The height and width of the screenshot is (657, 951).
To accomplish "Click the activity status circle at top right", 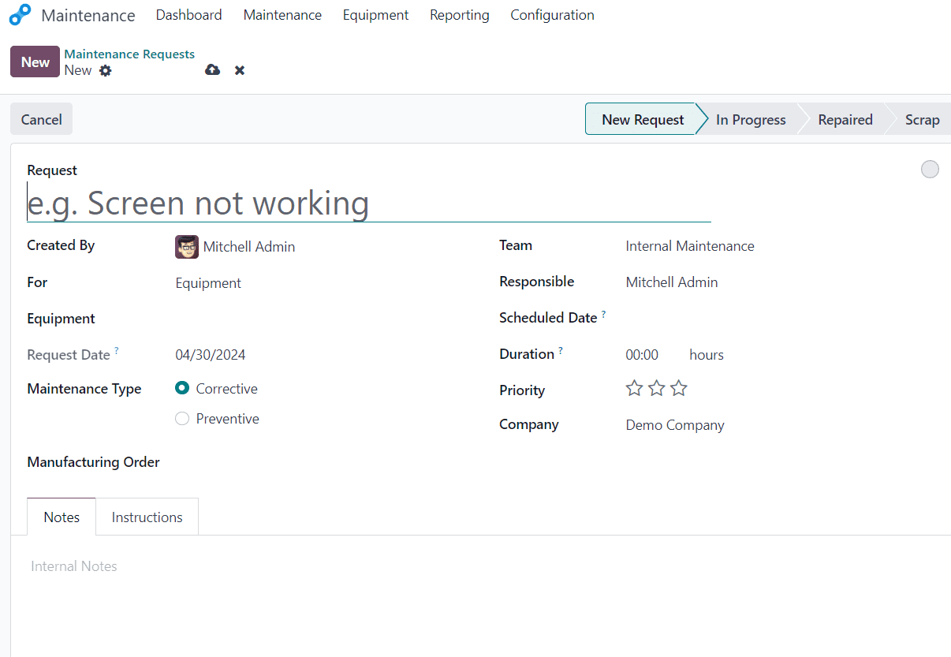I will (930, 169).
